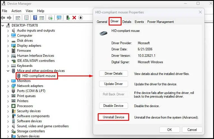Image resolution: width=214 pixels, height=139 pixels.
Task: Select the Printers tree item
Action: (23, 101)
